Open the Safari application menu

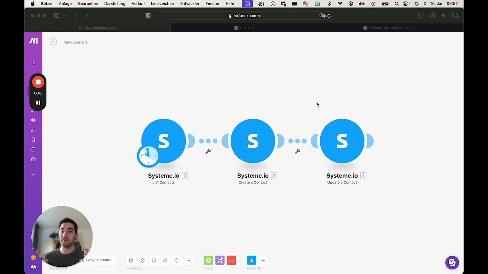click(x=47, y=3)
